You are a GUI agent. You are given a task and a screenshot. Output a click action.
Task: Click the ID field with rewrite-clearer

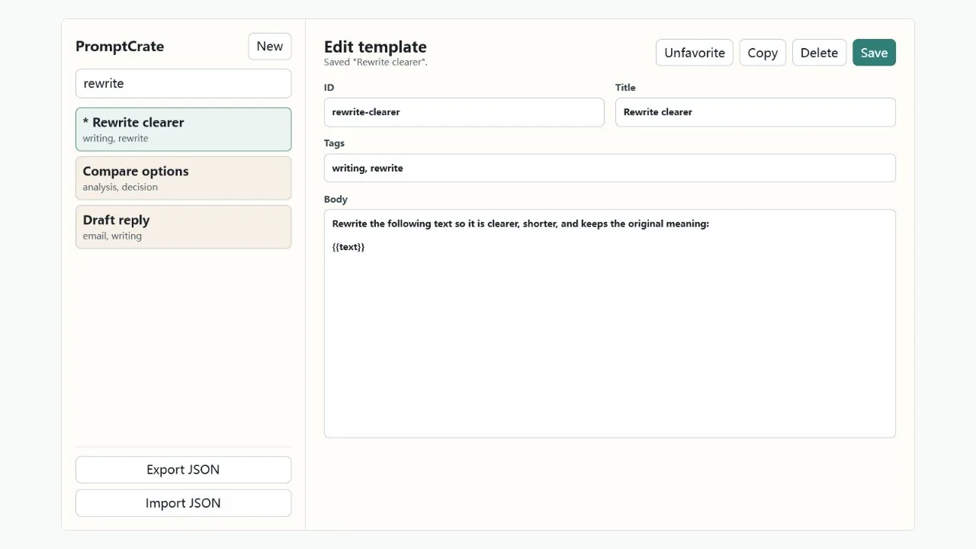(464, 112)
